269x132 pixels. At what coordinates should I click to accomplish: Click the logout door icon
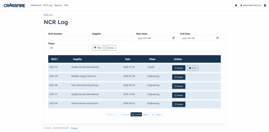click(265, 5)
